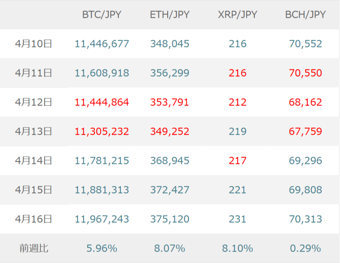The height and width of the screenshot is (263, 340).
Task: Click BTC price 11,446,677
Action: [x=102, y=44]
